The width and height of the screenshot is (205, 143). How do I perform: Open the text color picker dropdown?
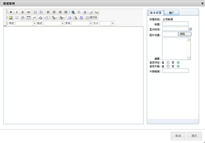click(x=54, y=18)
